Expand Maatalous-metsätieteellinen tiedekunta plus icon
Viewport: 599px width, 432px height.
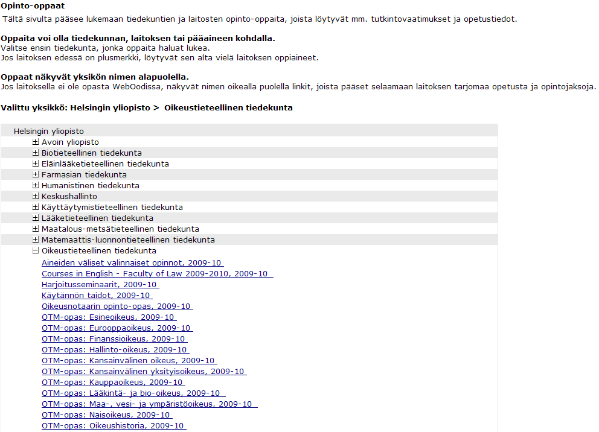click(36, 229)
